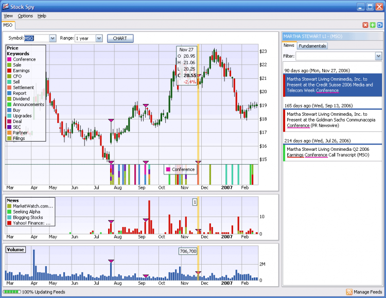Open the Symbol dropdown arrow
Viewport: 386px width, 298px height.
tap(52, 39)
